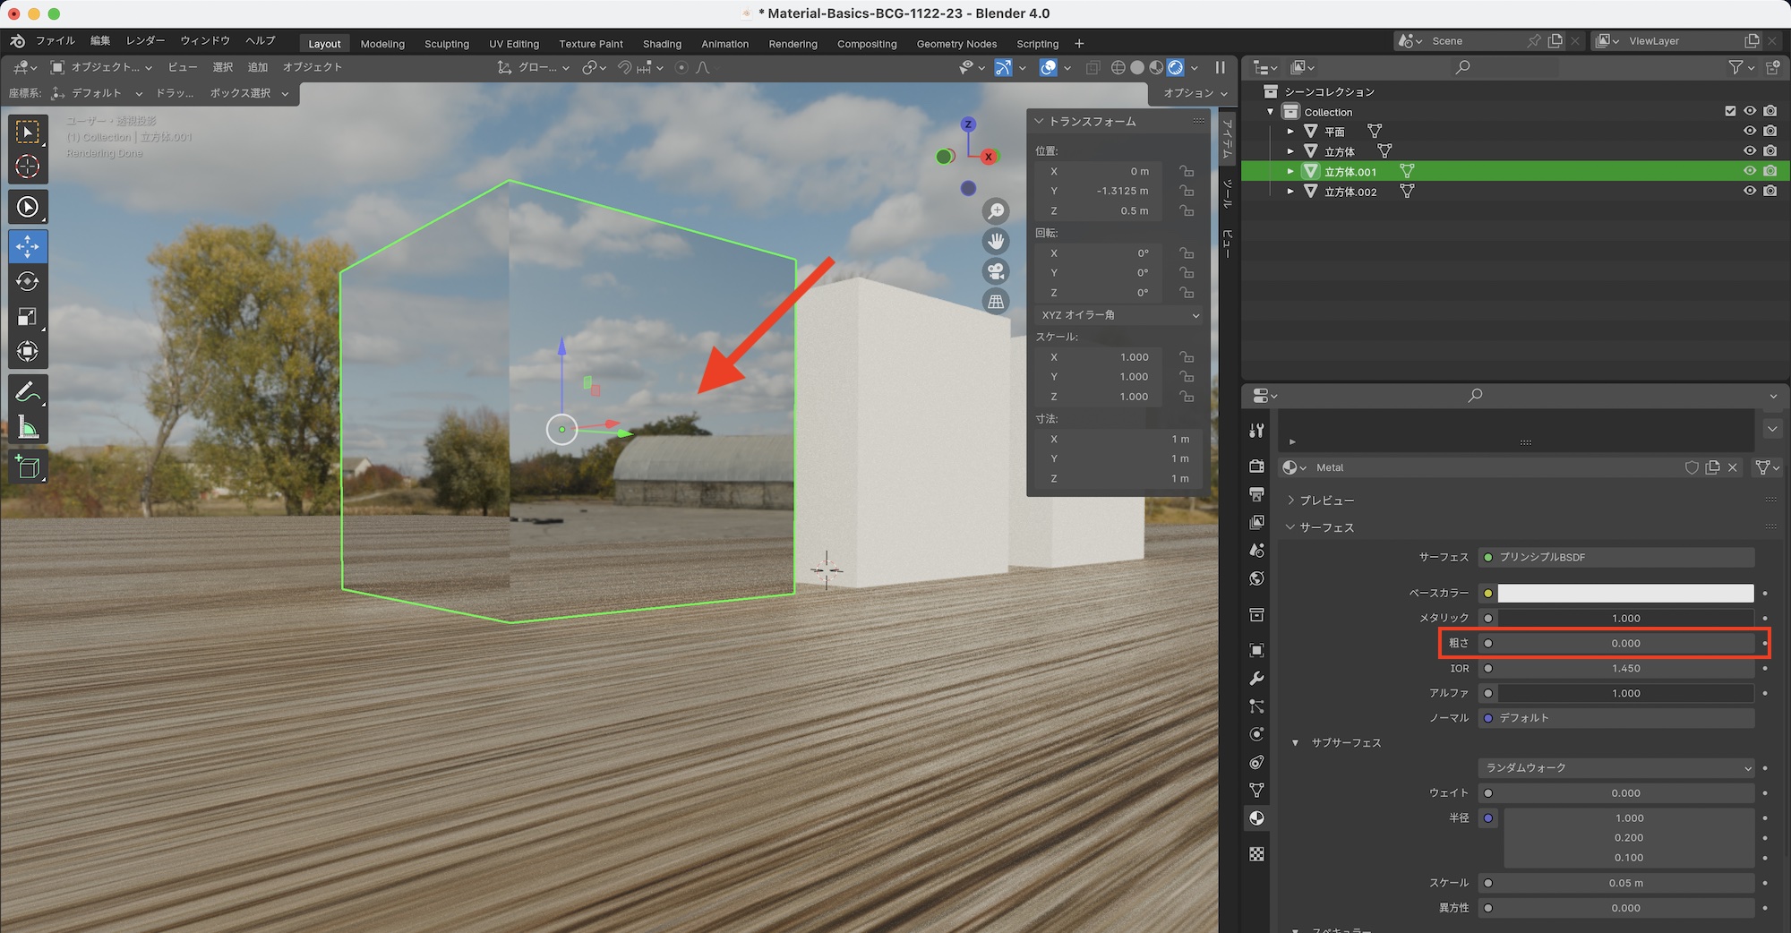This screenshot has width=1791, height=933.
Task: Open the ランダムウォーク subsurface method dropdown
Action: 1617,768
